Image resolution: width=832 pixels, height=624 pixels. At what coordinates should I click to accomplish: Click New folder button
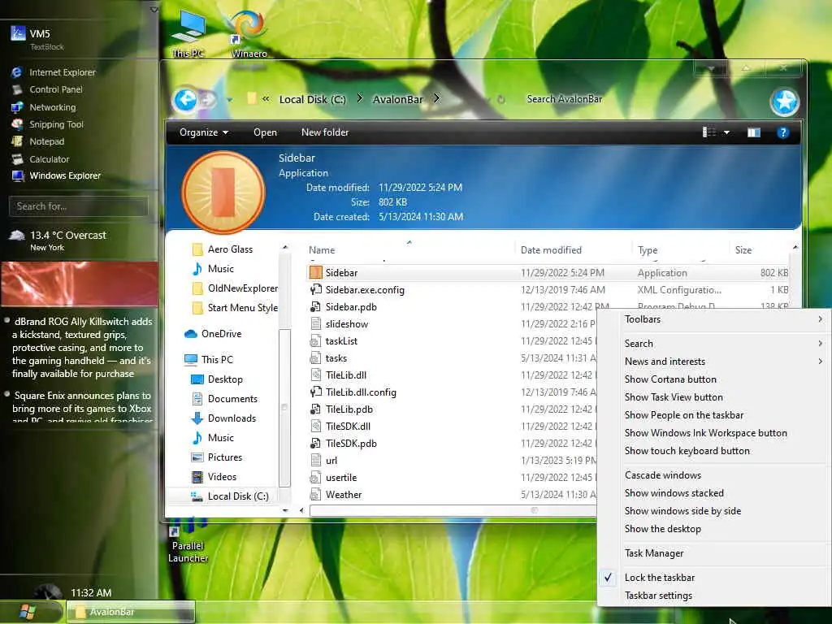point(325,132)
